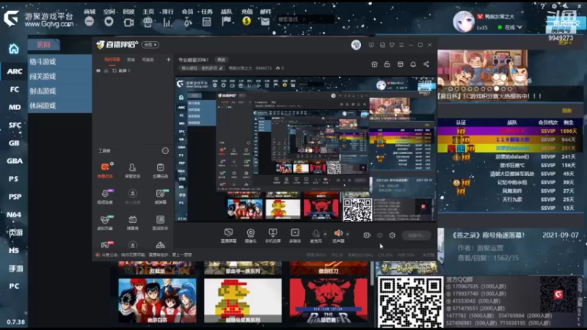587x330 pixels.
Task: Add 手机投屏 phone casting source
Action: tap(273, 235)
